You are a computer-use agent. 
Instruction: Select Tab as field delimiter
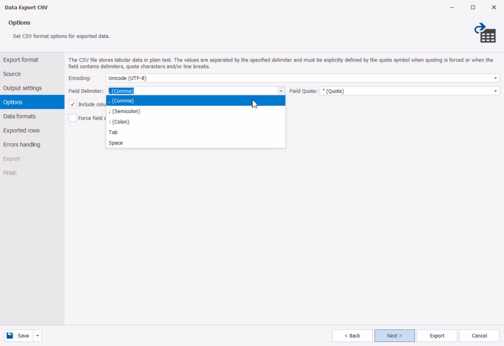point(196,132)
